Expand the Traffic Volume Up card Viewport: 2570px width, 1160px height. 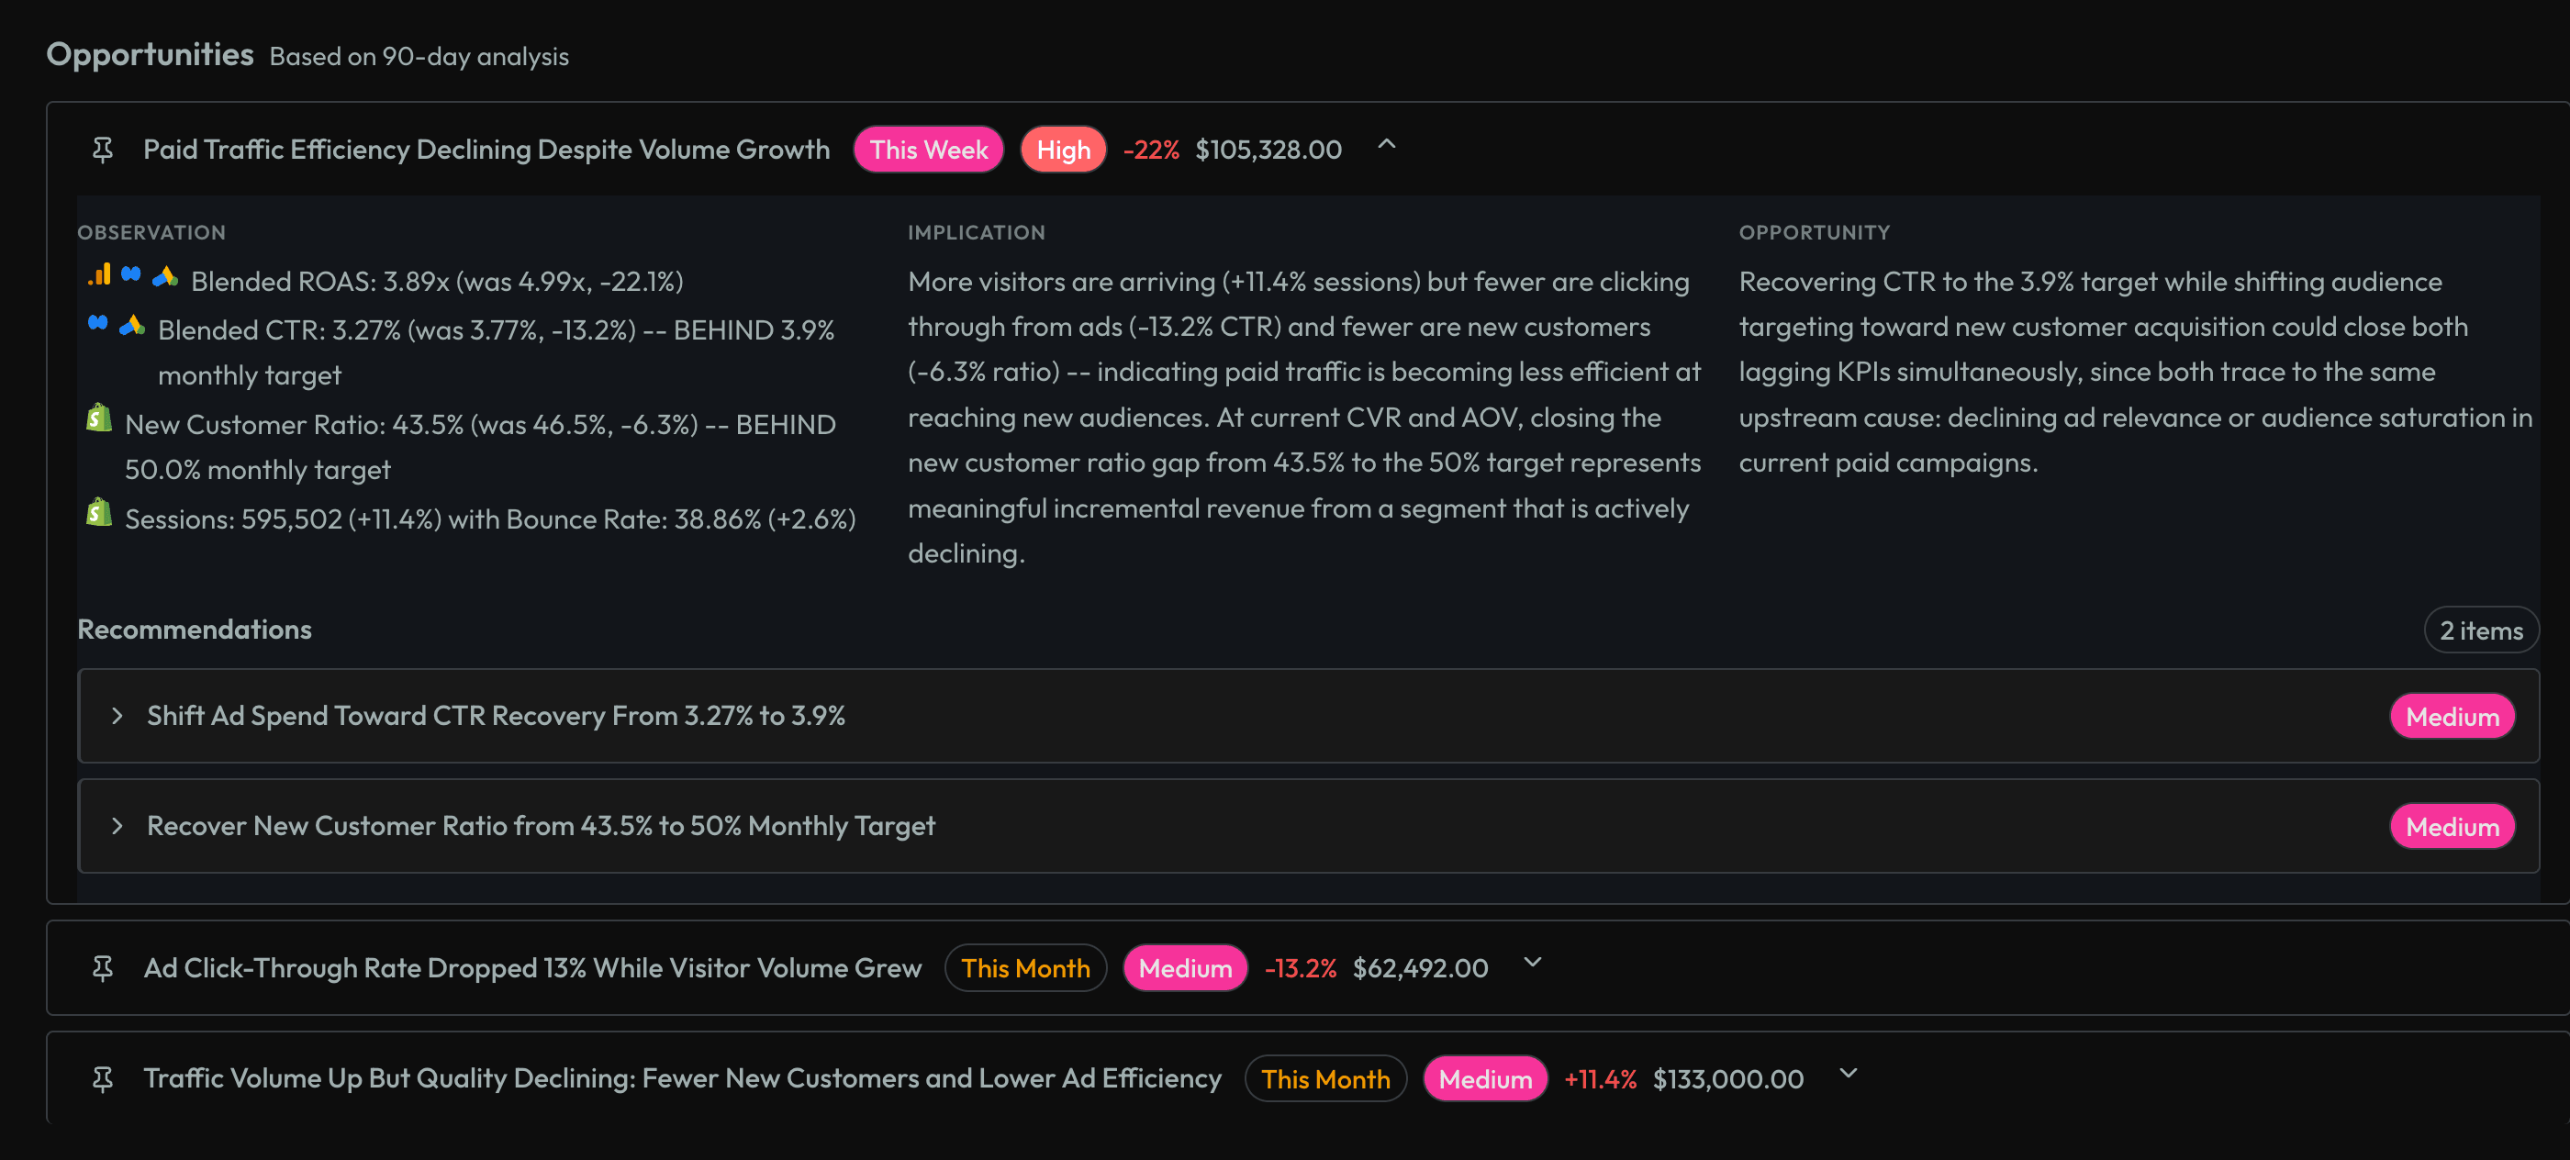[1848, 1075]
